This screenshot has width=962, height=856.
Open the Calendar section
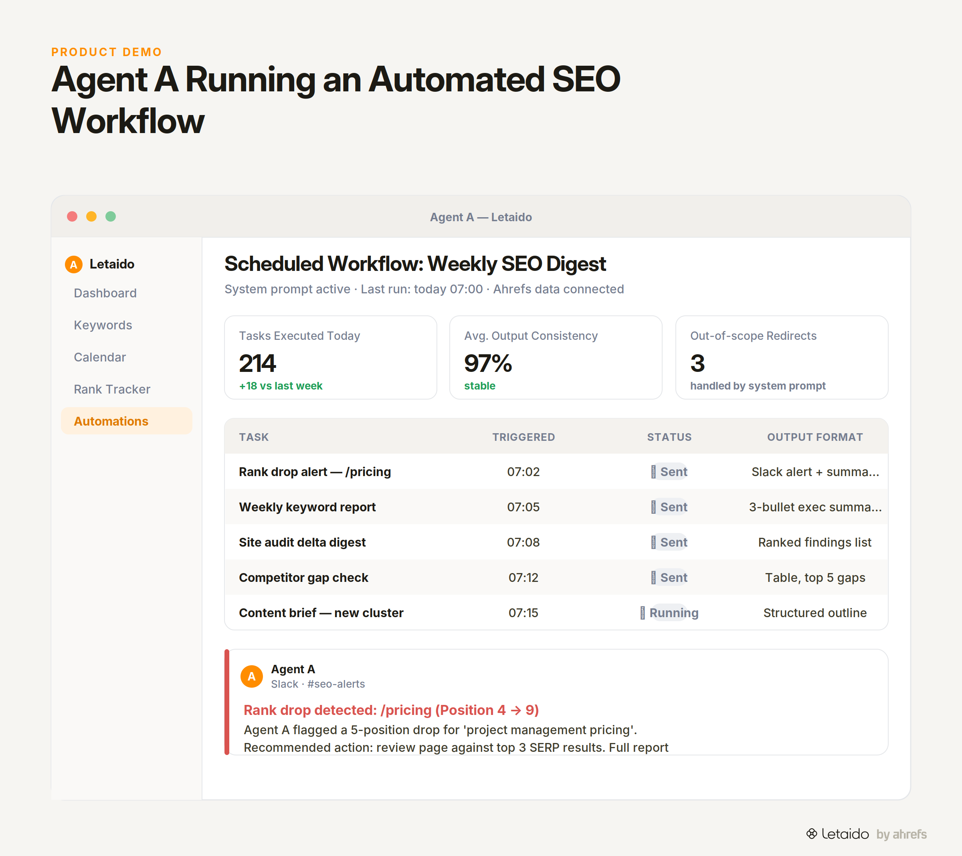(100, 357)
